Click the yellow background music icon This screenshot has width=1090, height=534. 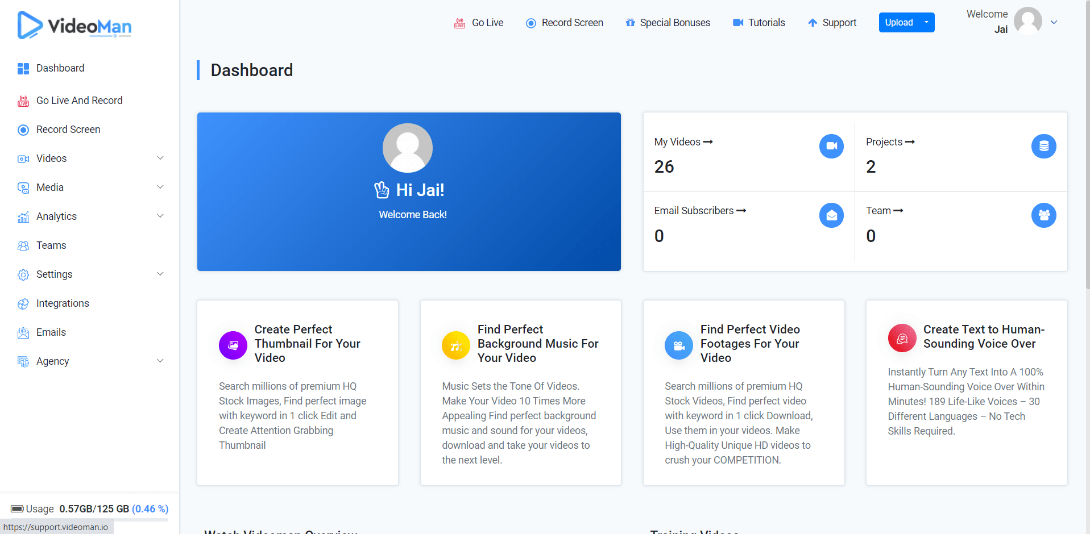[x=456, y=345]
